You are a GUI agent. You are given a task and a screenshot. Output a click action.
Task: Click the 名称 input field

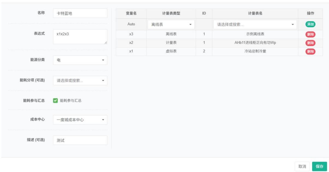80,13
